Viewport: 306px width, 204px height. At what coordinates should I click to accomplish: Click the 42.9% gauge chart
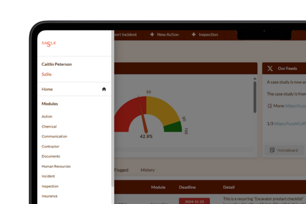click(x=147, y=115)
